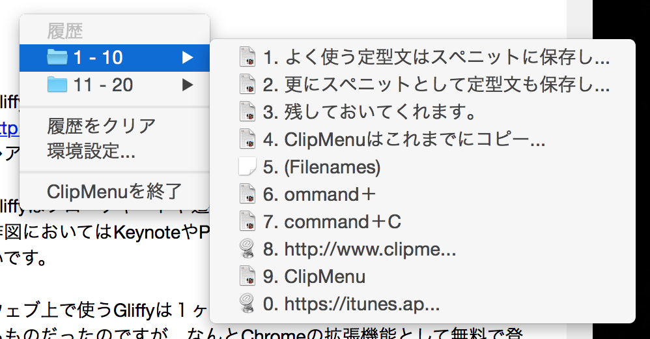Click the blank file icon of clip 5 (Filenames)

[x=247, y=166]
